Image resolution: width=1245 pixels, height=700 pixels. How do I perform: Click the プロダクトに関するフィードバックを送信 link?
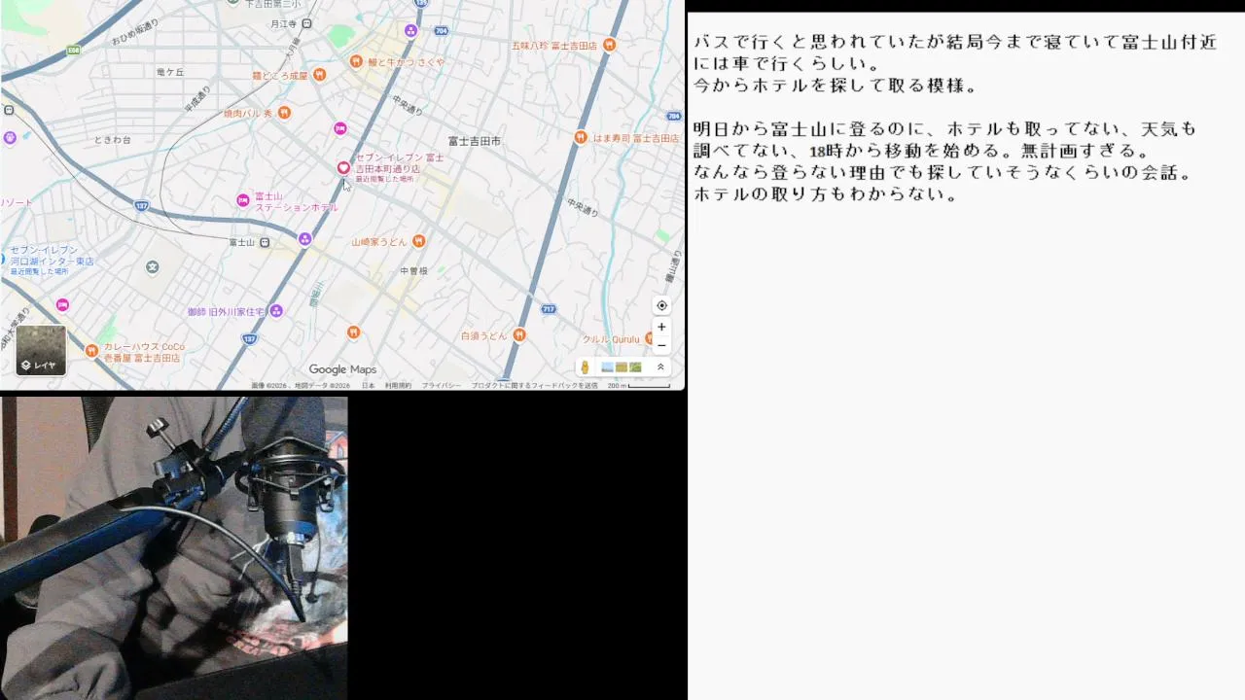[x=535, y=386]
